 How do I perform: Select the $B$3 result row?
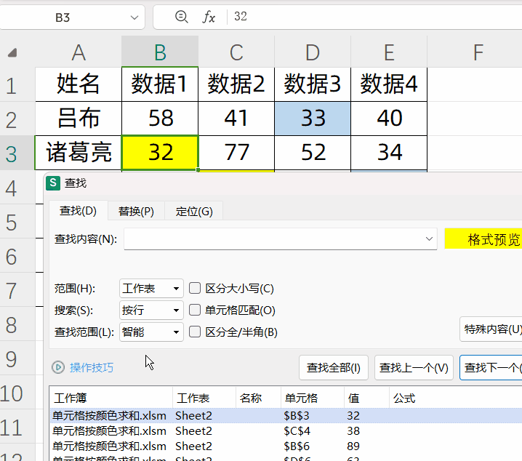coord(286,415)
